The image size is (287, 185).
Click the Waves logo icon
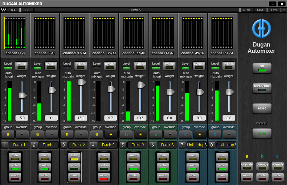pos(3,10)
